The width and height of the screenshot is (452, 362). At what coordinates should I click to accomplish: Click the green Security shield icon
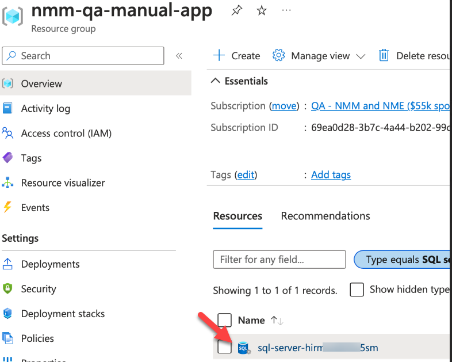7,288
